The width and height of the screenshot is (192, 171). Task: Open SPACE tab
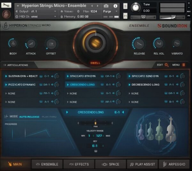coord(111,164)
